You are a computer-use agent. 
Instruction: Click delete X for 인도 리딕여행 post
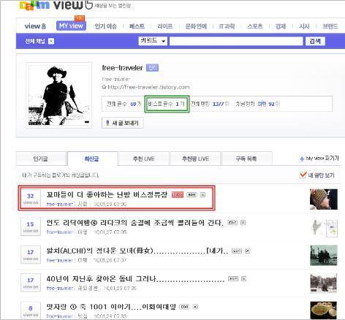pyautogui.click(x=243, y=223)
